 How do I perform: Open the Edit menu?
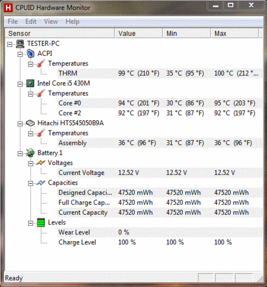point(31,22)
